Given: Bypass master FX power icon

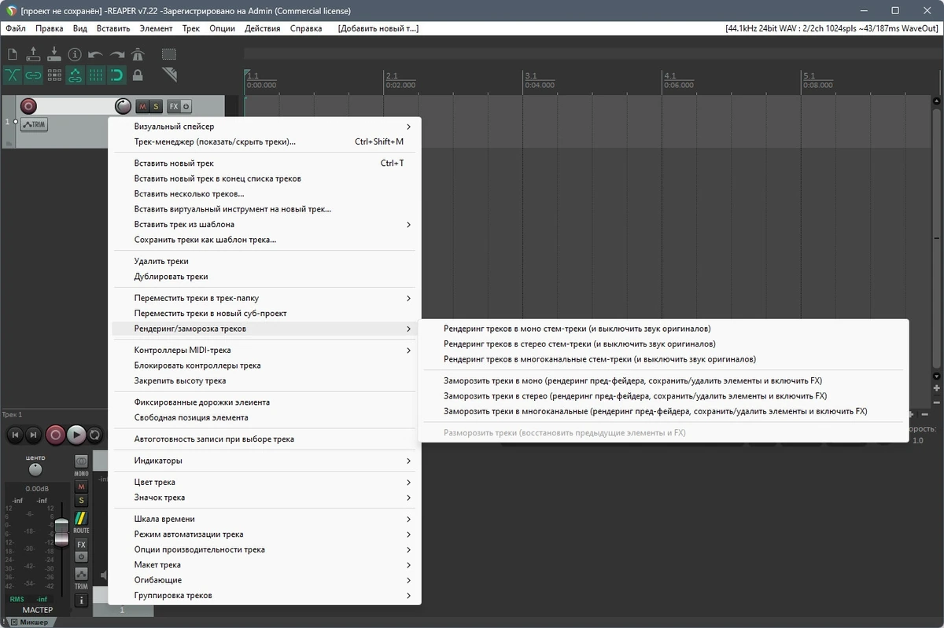Looking at the screenshot, I should click(81, 556).
